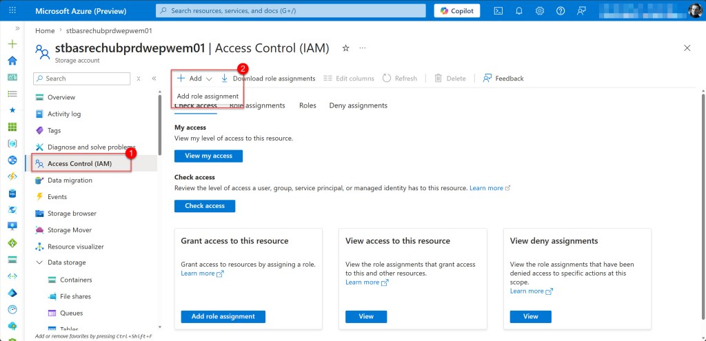Switch to the Roles tab
Image resolution: width=706 pixels, height=341 pixels.
pyautogui.click(x=307, y=105)
